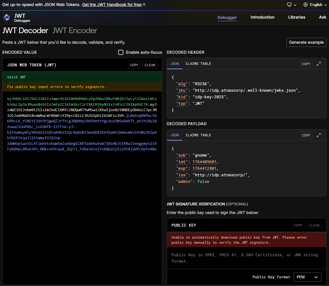Open the theme selector dropdown arrow
The width and height of the screenshot is (329, 286).
pyautogui.click(x=295, y=5)
